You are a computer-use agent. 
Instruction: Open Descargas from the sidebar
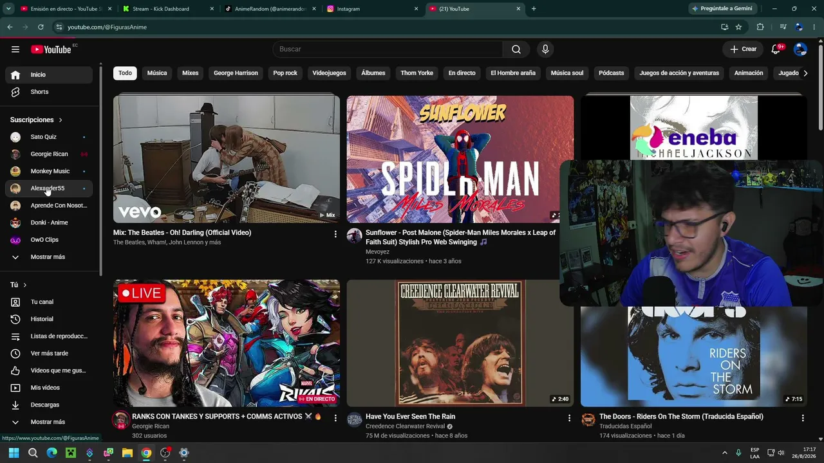pyautogui.click(x=49, y=404)
